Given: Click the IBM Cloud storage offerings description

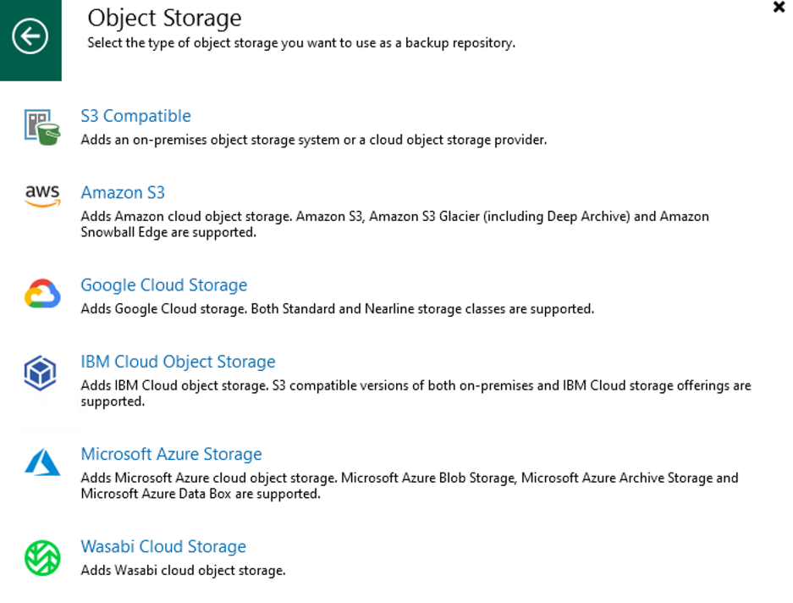Looking at the screenshot, I should (x=415, y=394).
